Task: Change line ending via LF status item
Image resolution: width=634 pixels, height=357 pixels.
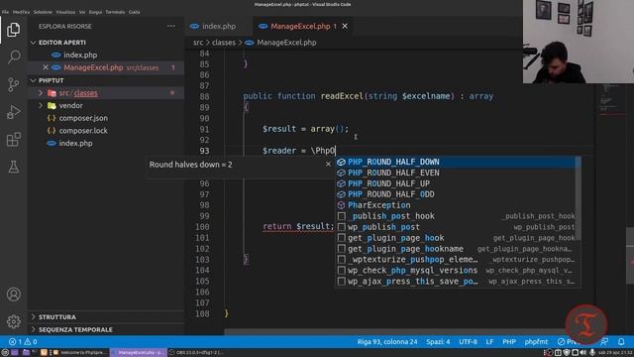Action: click(x=489, y=341)
